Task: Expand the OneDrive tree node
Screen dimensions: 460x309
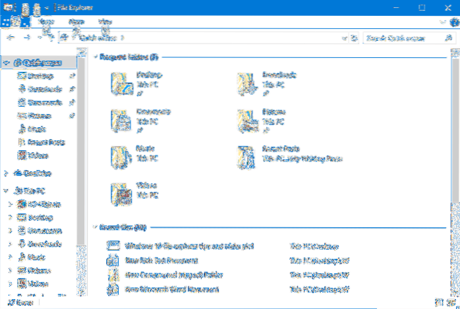Action: coord(6,173)
